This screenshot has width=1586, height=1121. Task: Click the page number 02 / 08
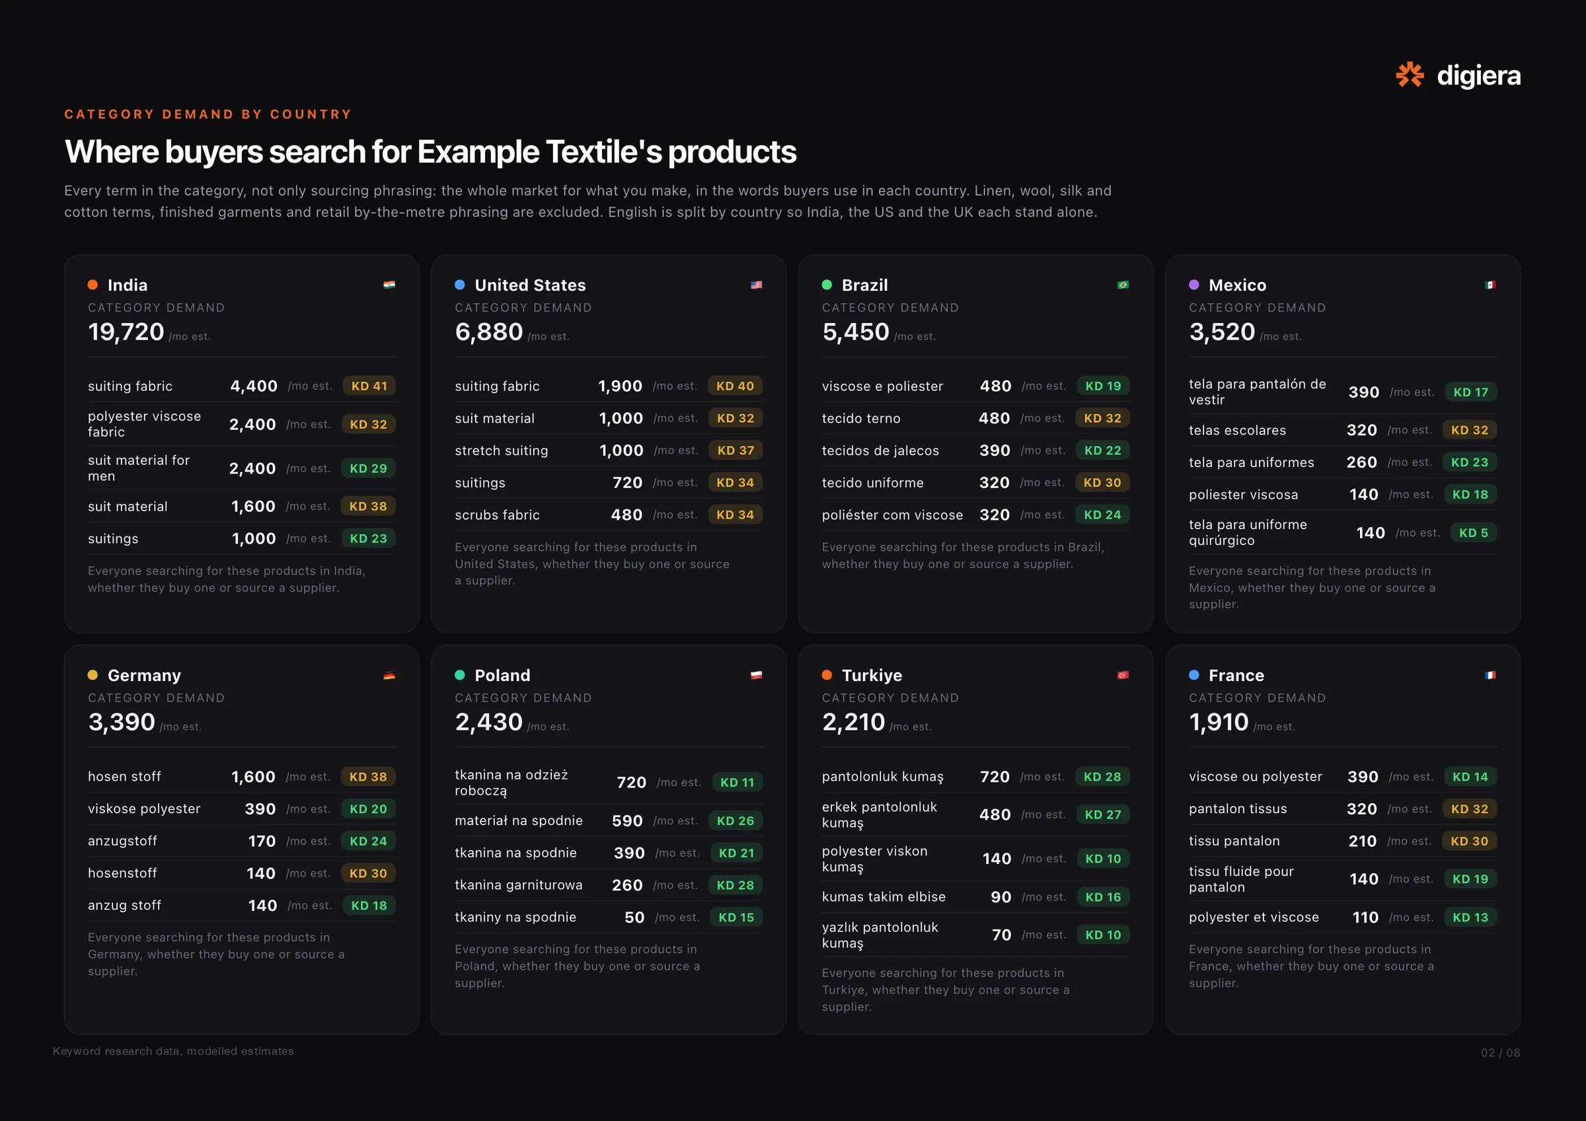click(1500, 1052)
